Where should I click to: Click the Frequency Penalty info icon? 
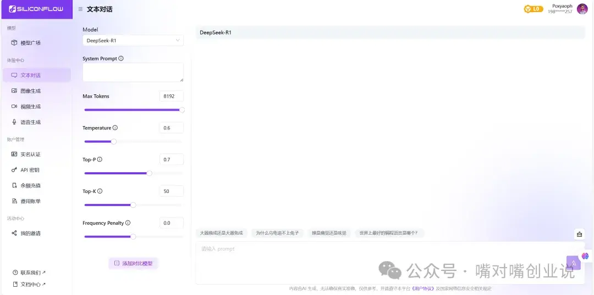click(x=128, y=223)
